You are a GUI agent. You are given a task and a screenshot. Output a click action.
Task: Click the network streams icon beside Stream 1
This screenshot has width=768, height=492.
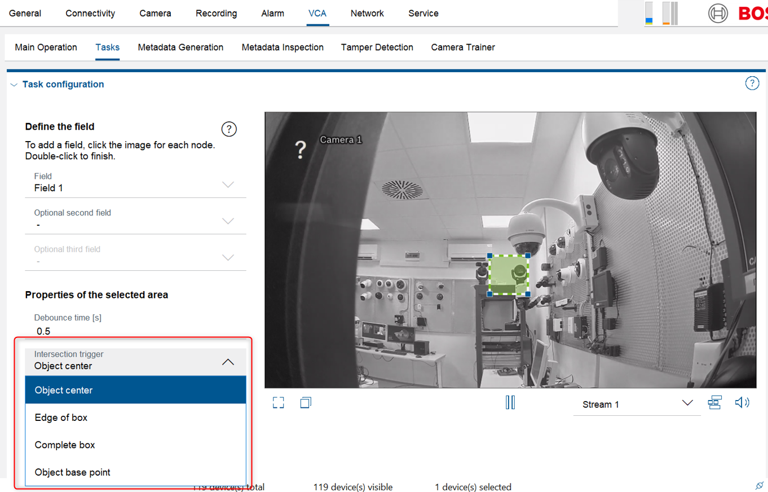click(x=714, y=403)
